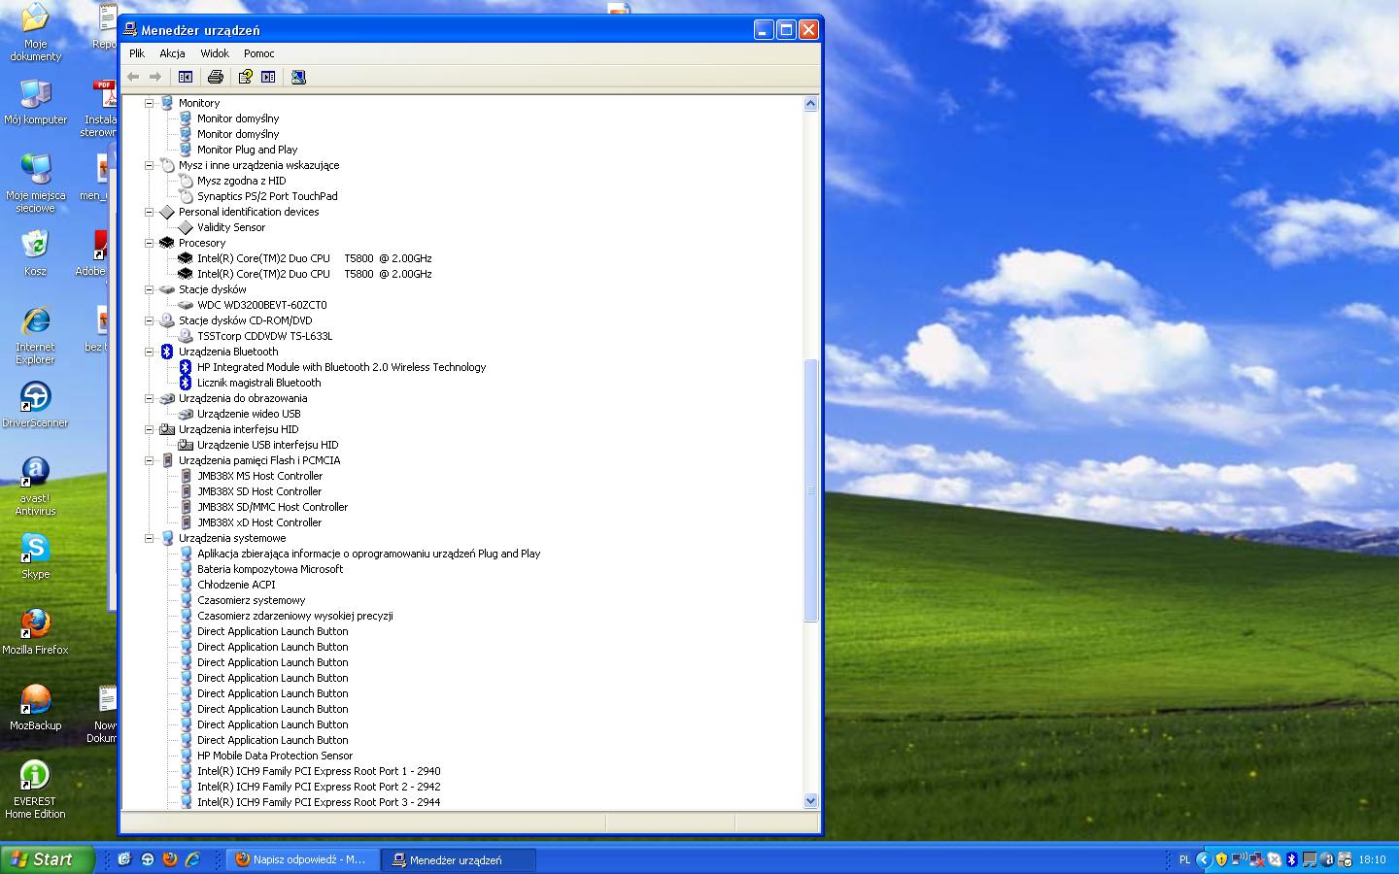The image size is (1399, 874).
Task: Collapse the Procesory category
Action: coord(150,243)
